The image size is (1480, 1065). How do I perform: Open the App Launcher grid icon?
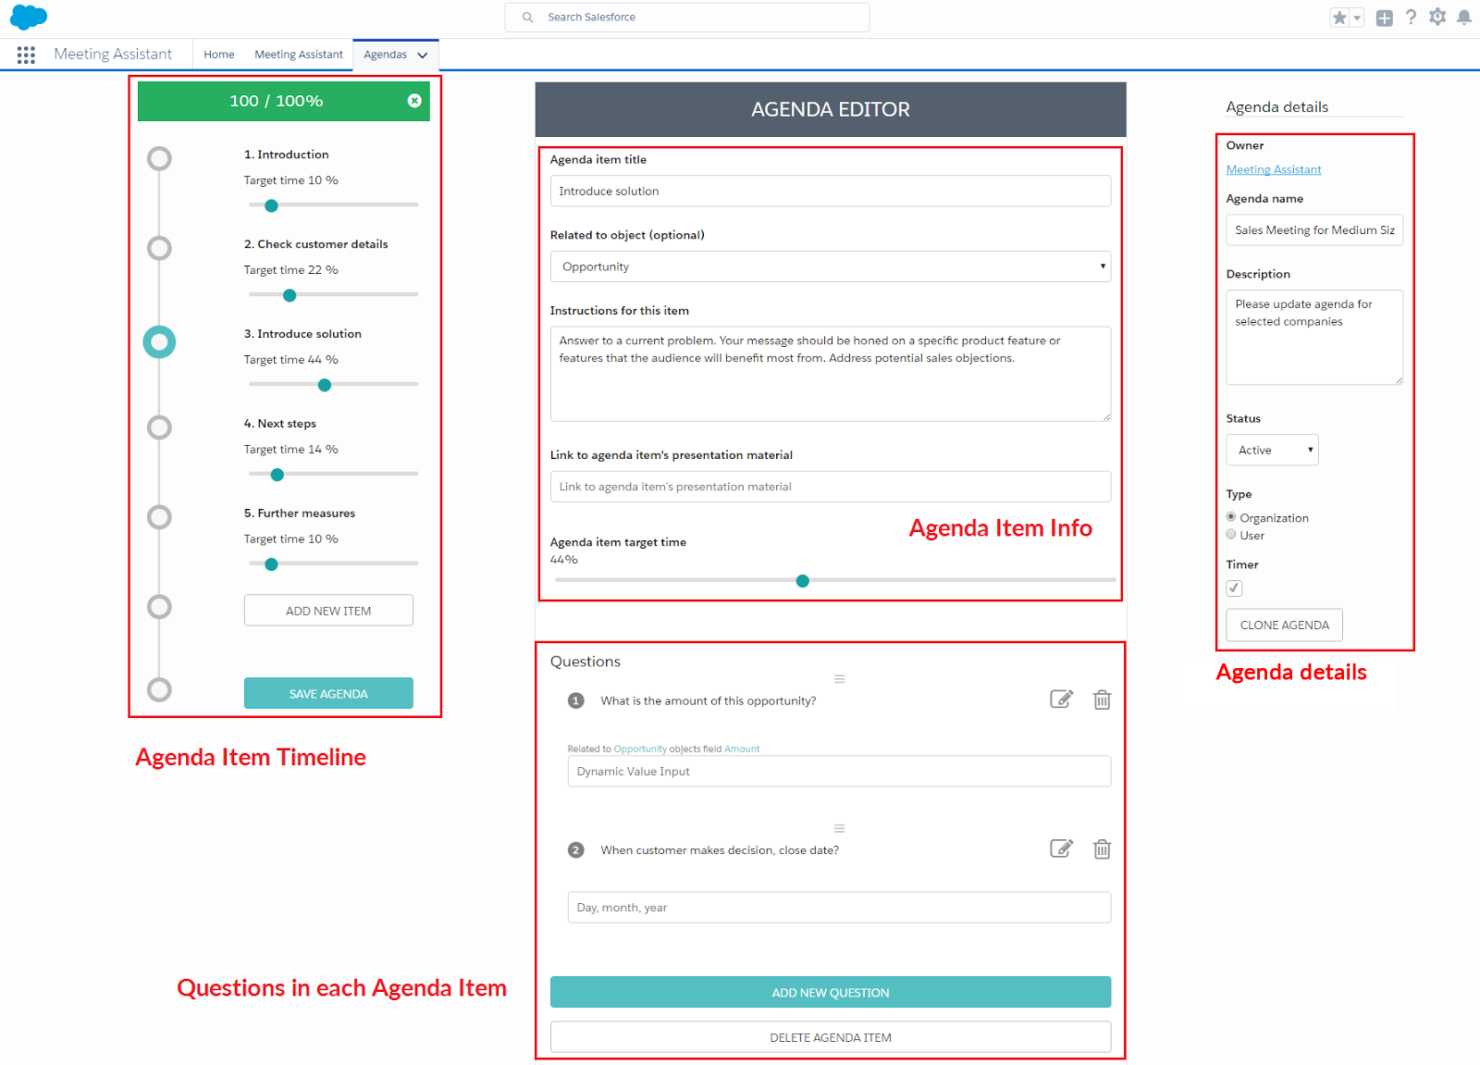[26, 55]
